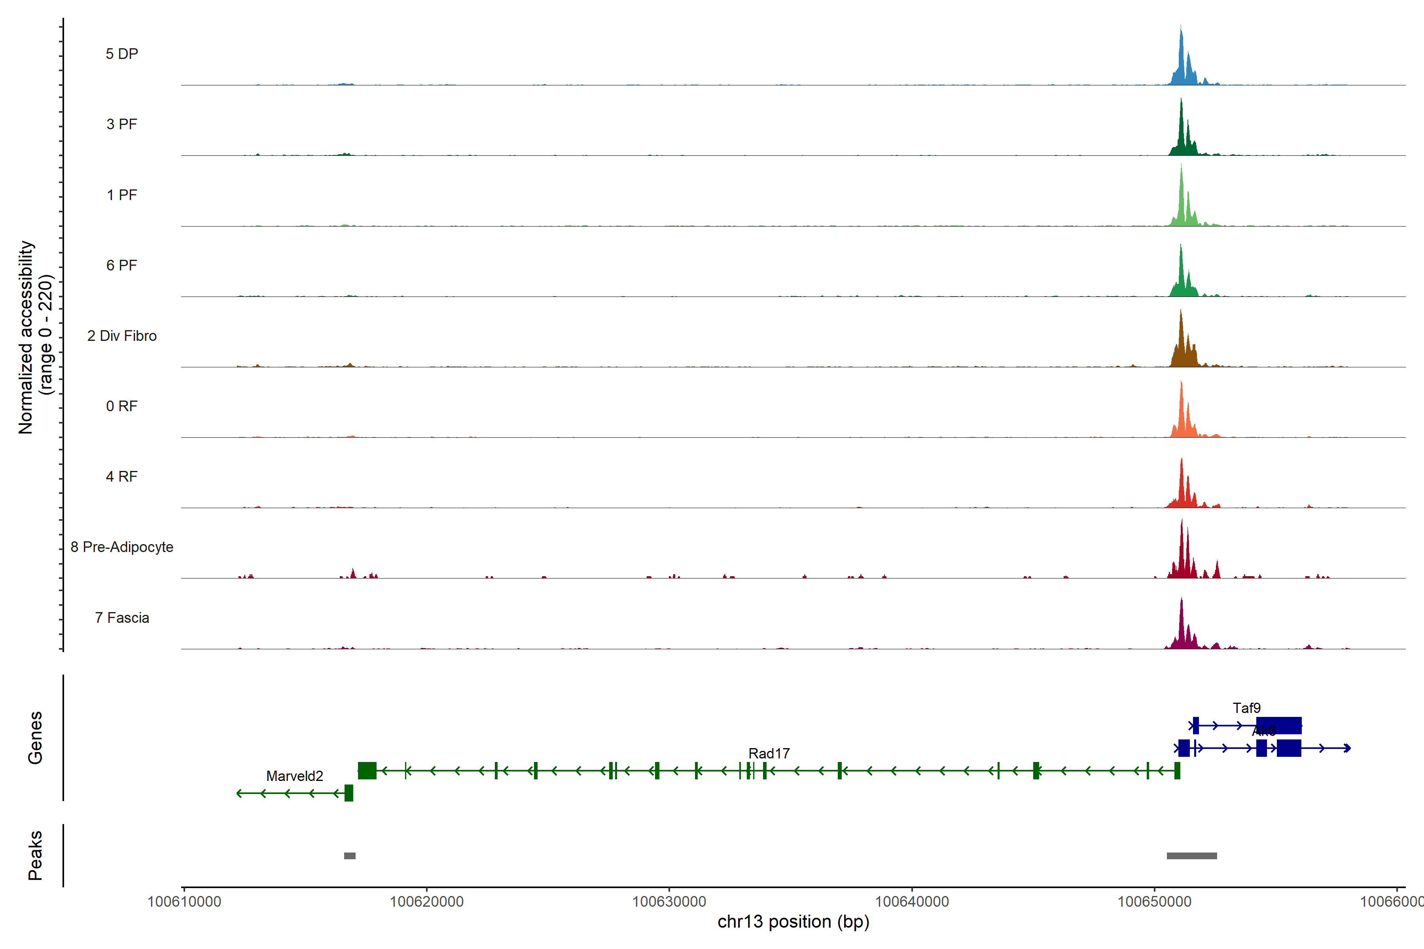Click the 5 DP track label
This screenshot has height=949, width=1424.
point(122,54)
